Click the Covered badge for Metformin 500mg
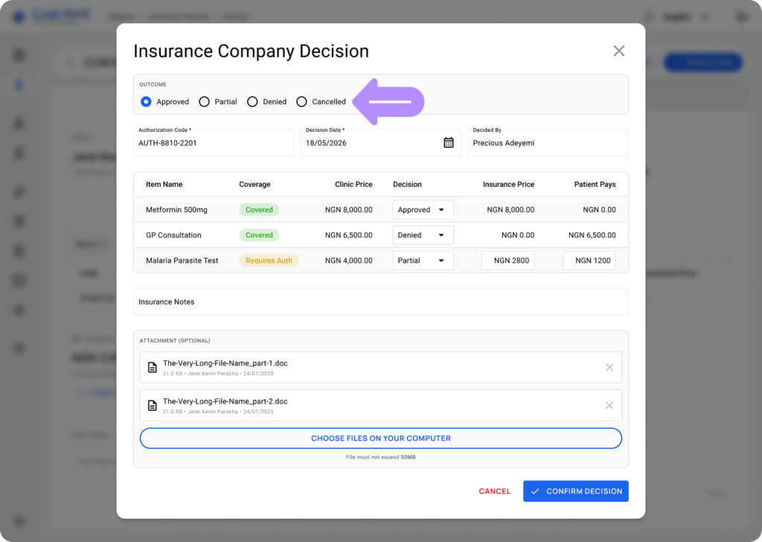Viewport: 762px width, 542px height. tap(259, 209)
